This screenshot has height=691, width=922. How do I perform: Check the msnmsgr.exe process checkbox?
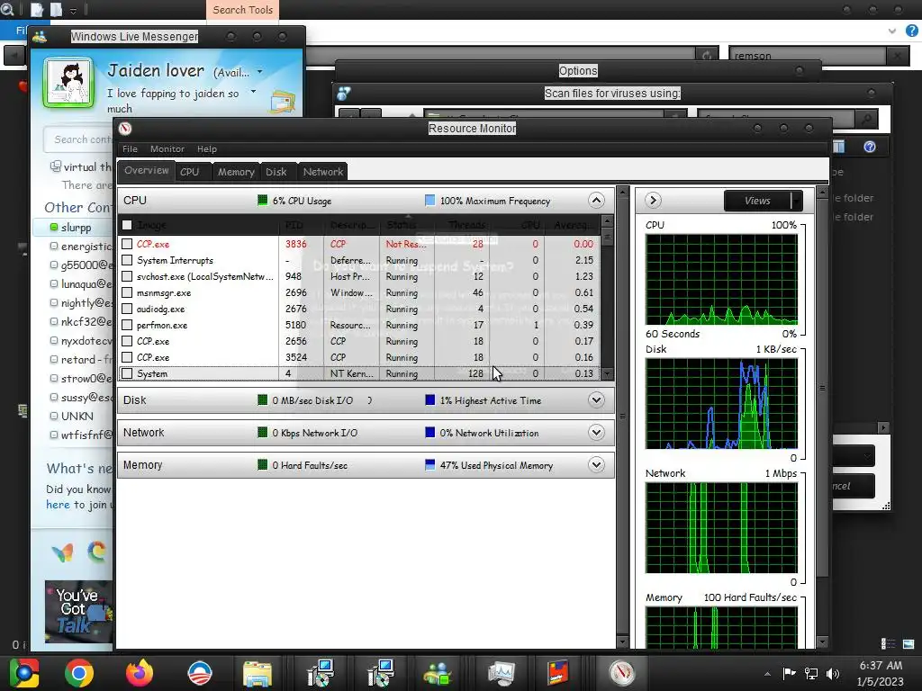pyautogui.click(x=127, y=292)
